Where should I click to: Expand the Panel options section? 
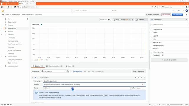[x=157, y=29]
